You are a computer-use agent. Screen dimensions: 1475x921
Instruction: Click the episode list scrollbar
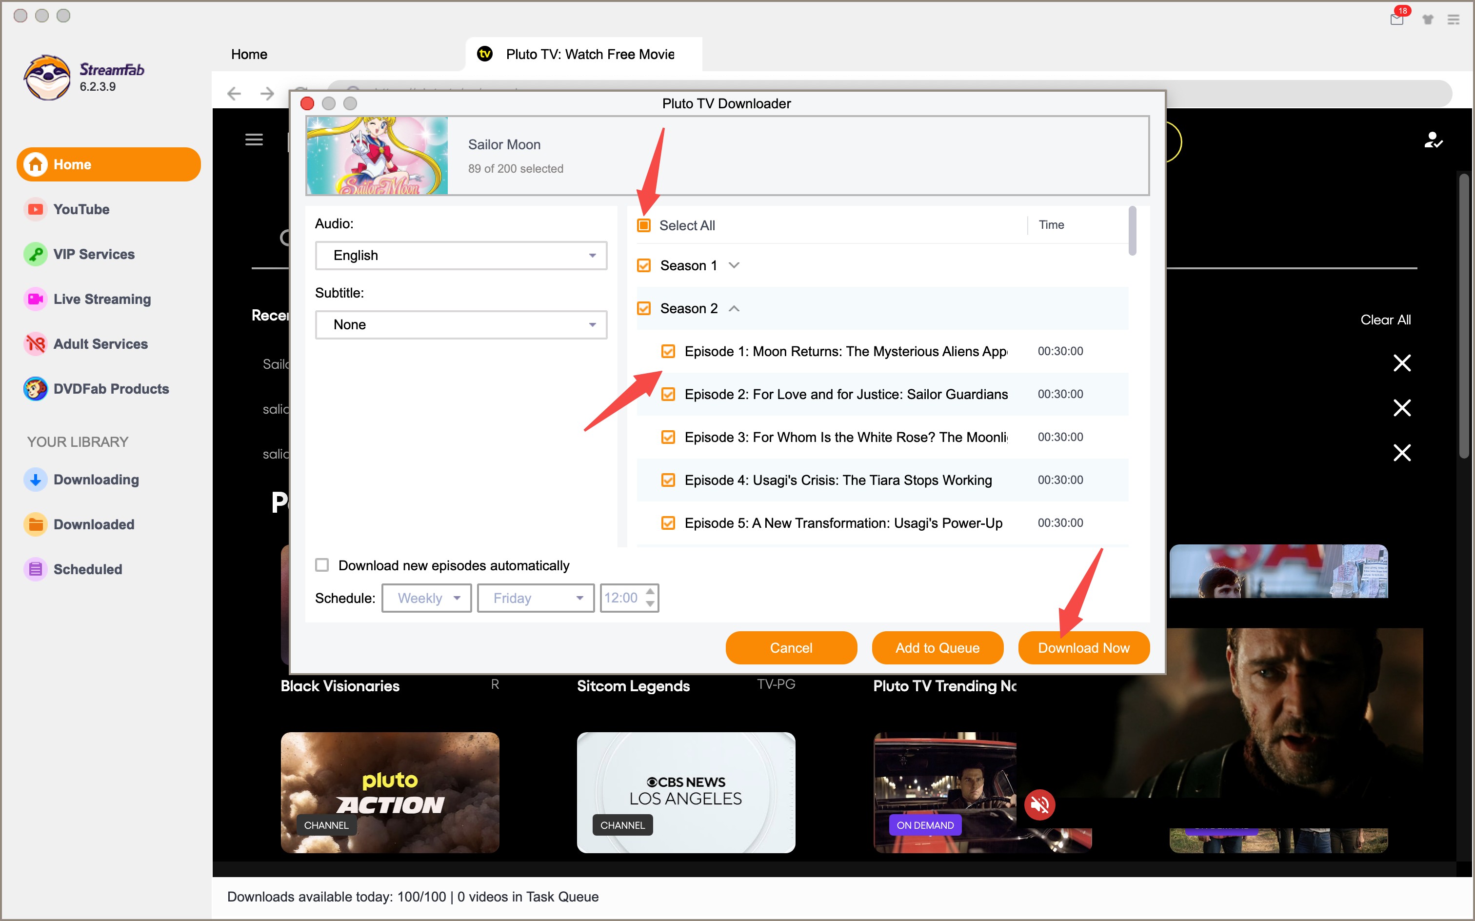[1132, 231]
